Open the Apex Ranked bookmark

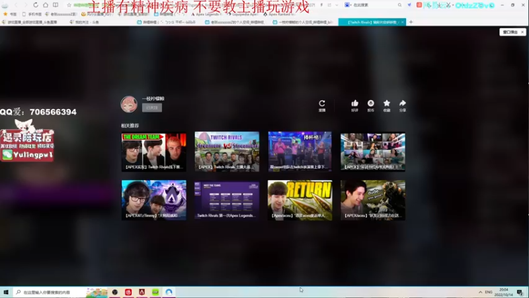[279, 14]
